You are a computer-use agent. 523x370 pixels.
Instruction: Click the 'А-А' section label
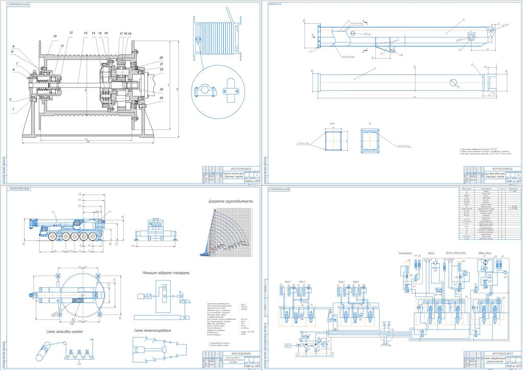point(331,124)
